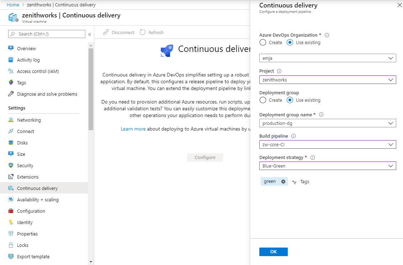Select Create for Azure DevOps Organization
This screenshot has width=403, height=265.
coord(263,43)
